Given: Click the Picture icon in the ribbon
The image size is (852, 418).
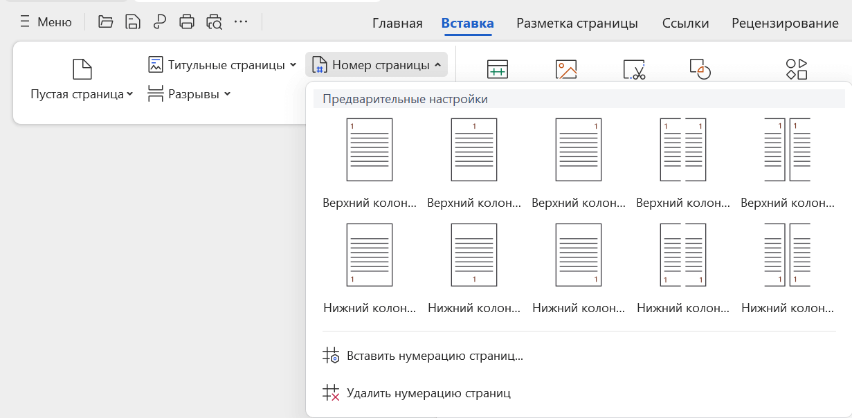Looking at the screenshot, I should tap(565, 69).
